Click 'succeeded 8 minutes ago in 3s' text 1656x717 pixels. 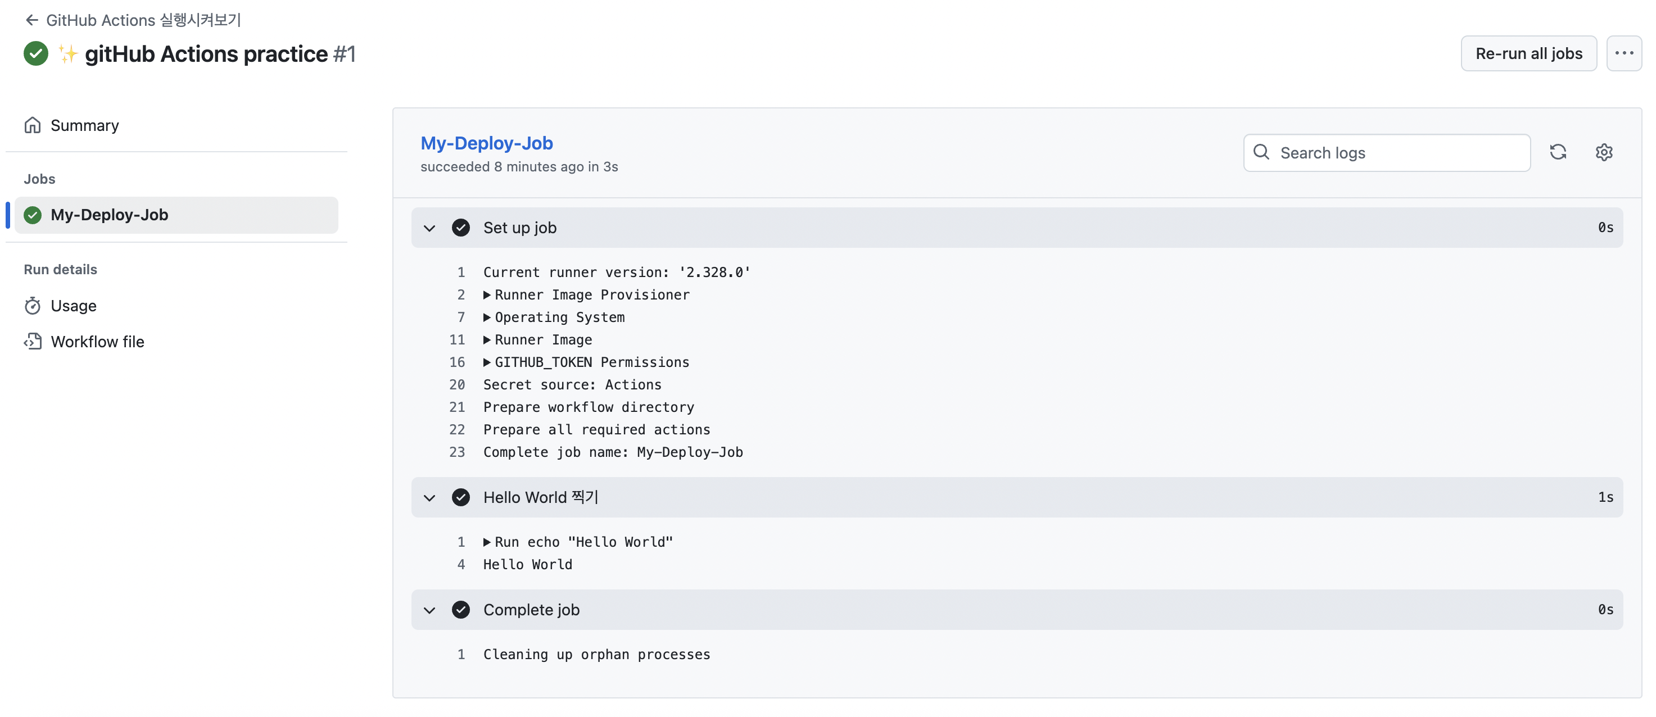click(519, 167)
